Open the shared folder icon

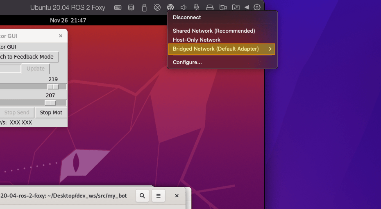(236, 7)
